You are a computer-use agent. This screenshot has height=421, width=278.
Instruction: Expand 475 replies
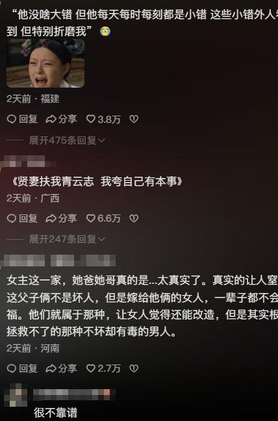click(67, 140)
